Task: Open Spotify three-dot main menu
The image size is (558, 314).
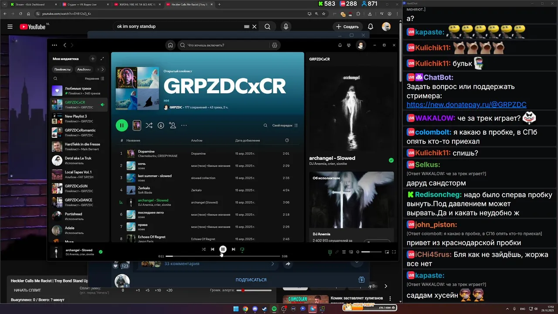Action: (x=54, y=45)
